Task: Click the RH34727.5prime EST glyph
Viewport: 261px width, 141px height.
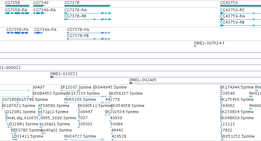Action: pyautogui.click(x=84, y=139)
